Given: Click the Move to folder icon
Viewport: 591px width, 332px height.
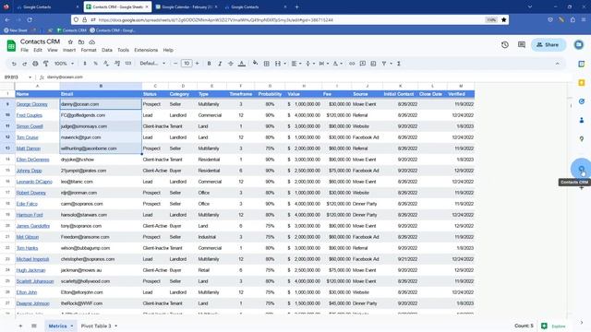Looking at the screenshot, I should coord(81,42).
